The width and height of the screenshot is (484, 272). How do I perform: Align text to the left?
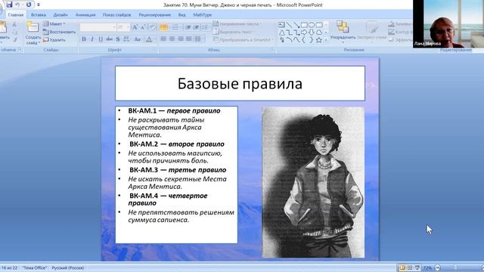tap(163, 39)
